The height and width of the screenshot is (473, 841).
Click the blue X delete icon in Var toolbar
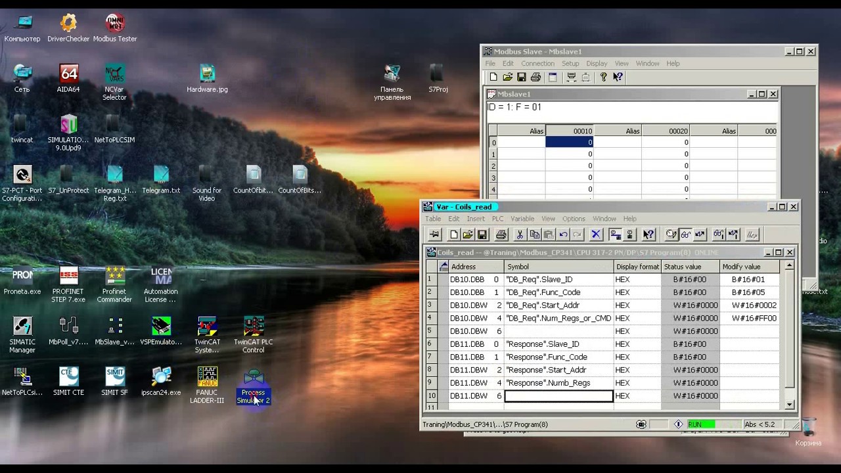[x=596, y=235]
